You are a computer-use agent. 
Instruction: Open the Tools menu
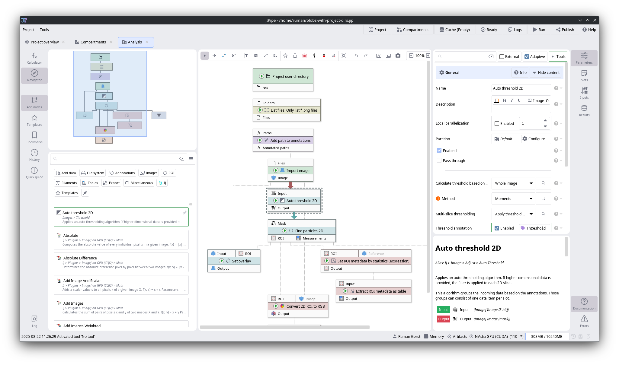[x=44, y=30]
